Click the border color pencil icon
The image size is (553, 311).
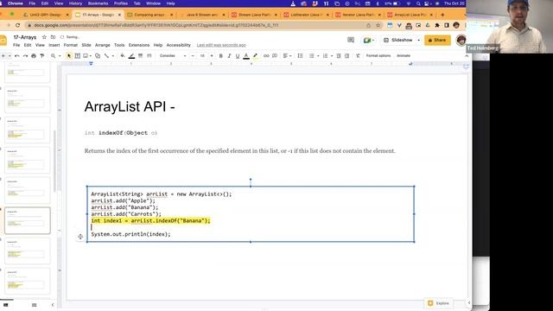coord(131,55)
